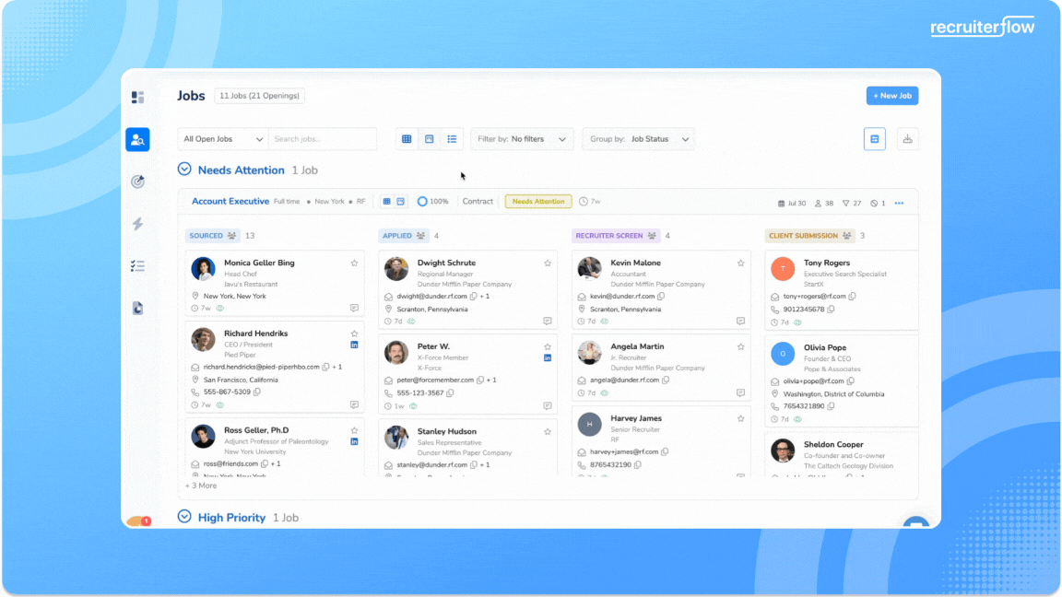
Task: Copy Dwight Schrute's email address icon
Action: coord(473,297)
